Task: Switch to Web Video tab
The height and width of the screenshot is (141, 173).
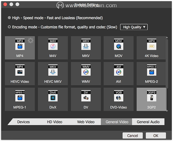Action: click(86, 122)
